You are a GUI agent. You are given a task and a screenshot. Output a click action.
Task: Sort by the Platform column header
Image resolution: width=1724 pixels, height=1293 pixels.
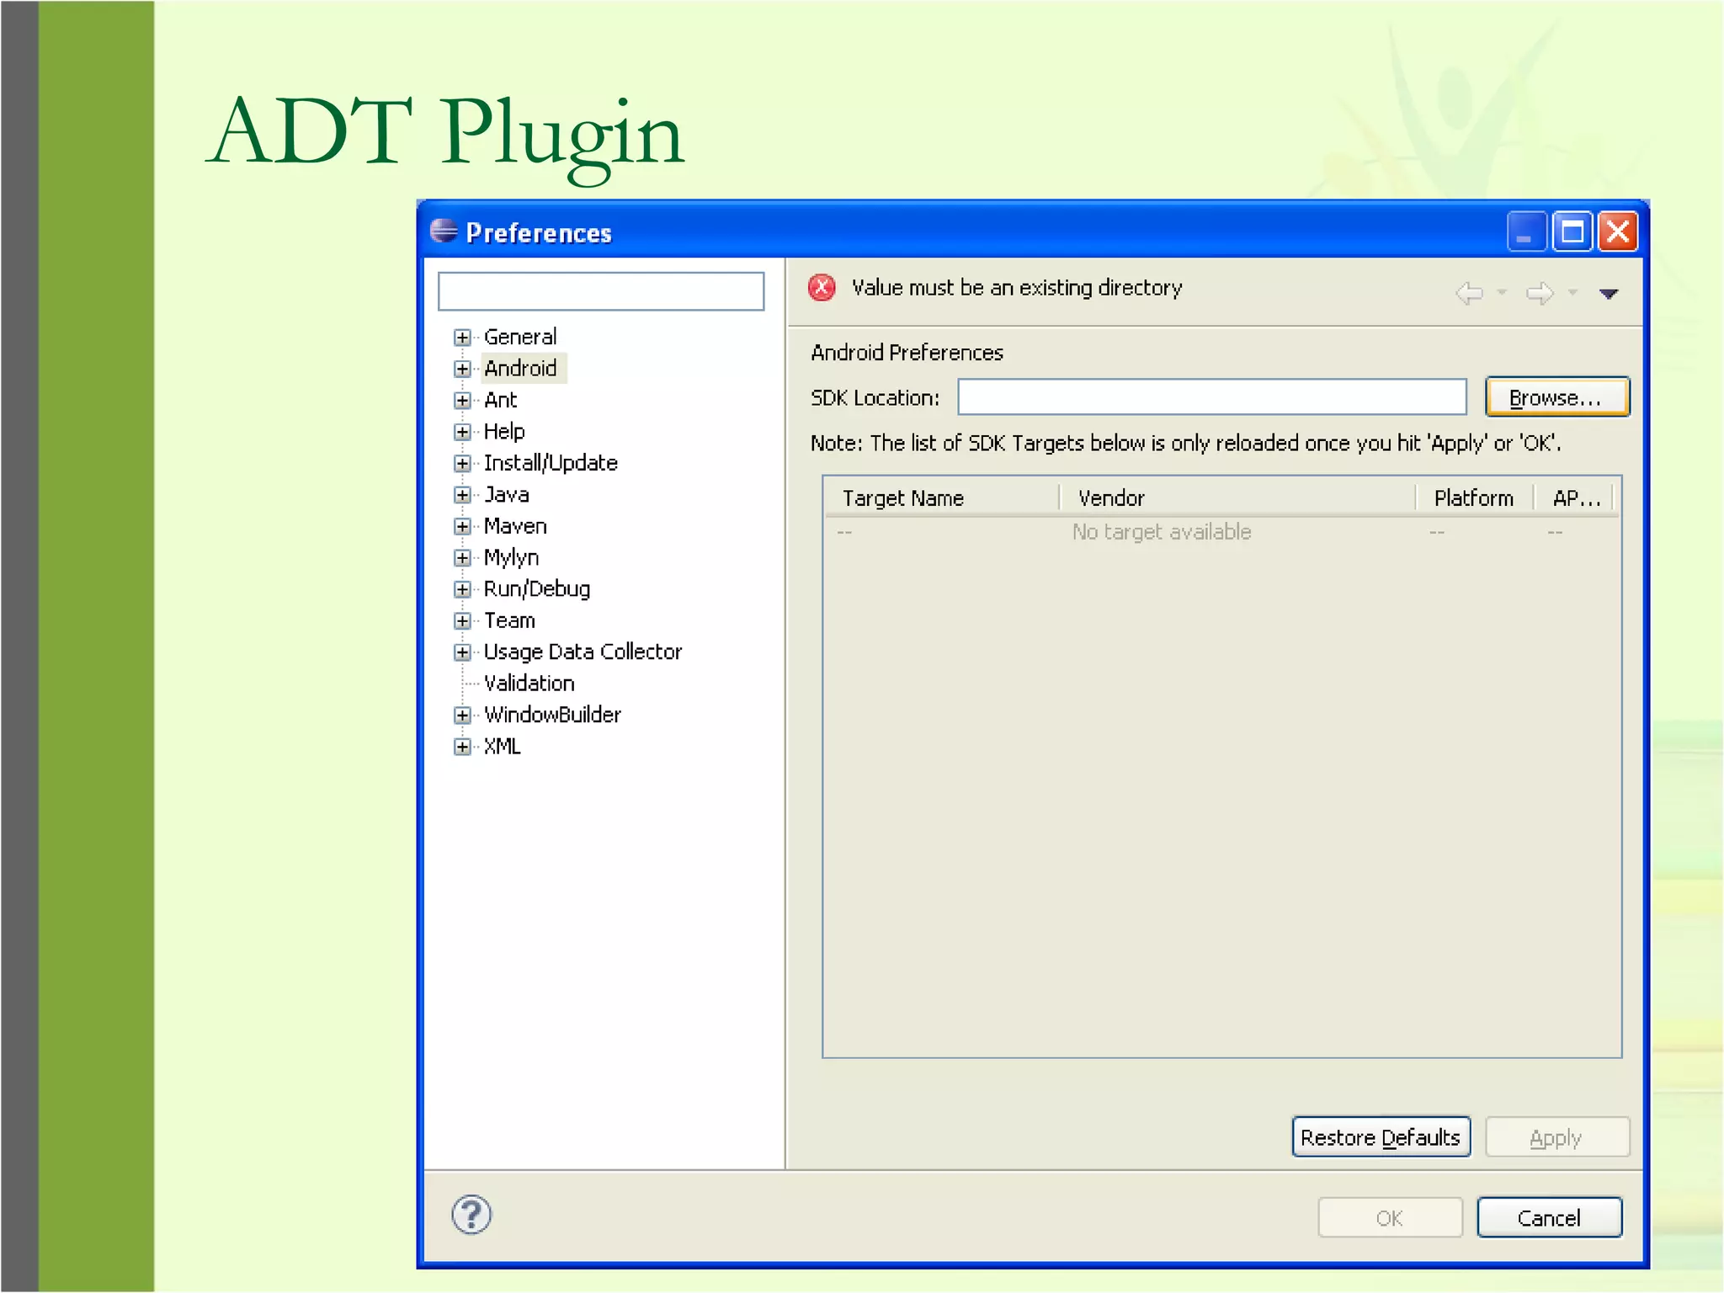(1475, 498)
